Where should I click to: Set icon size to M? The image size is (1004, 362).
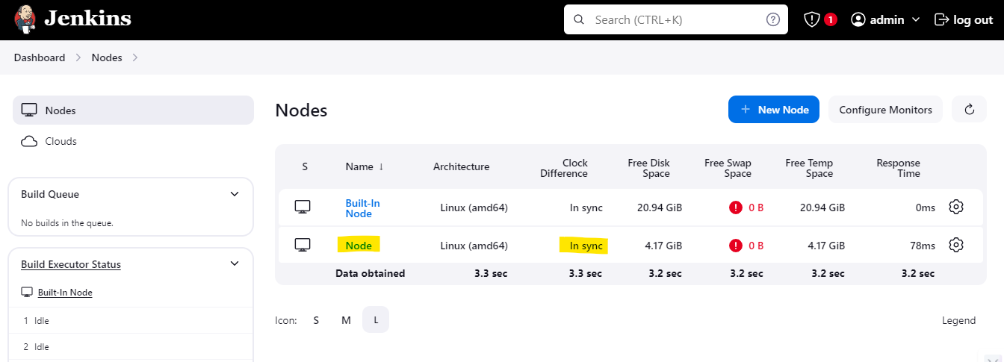point(346,320)
